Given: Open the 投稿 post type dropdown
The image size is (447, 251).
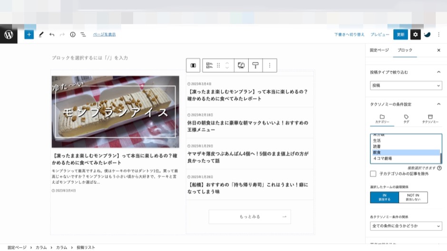Looking at the screenshot, I should point(406,86).
